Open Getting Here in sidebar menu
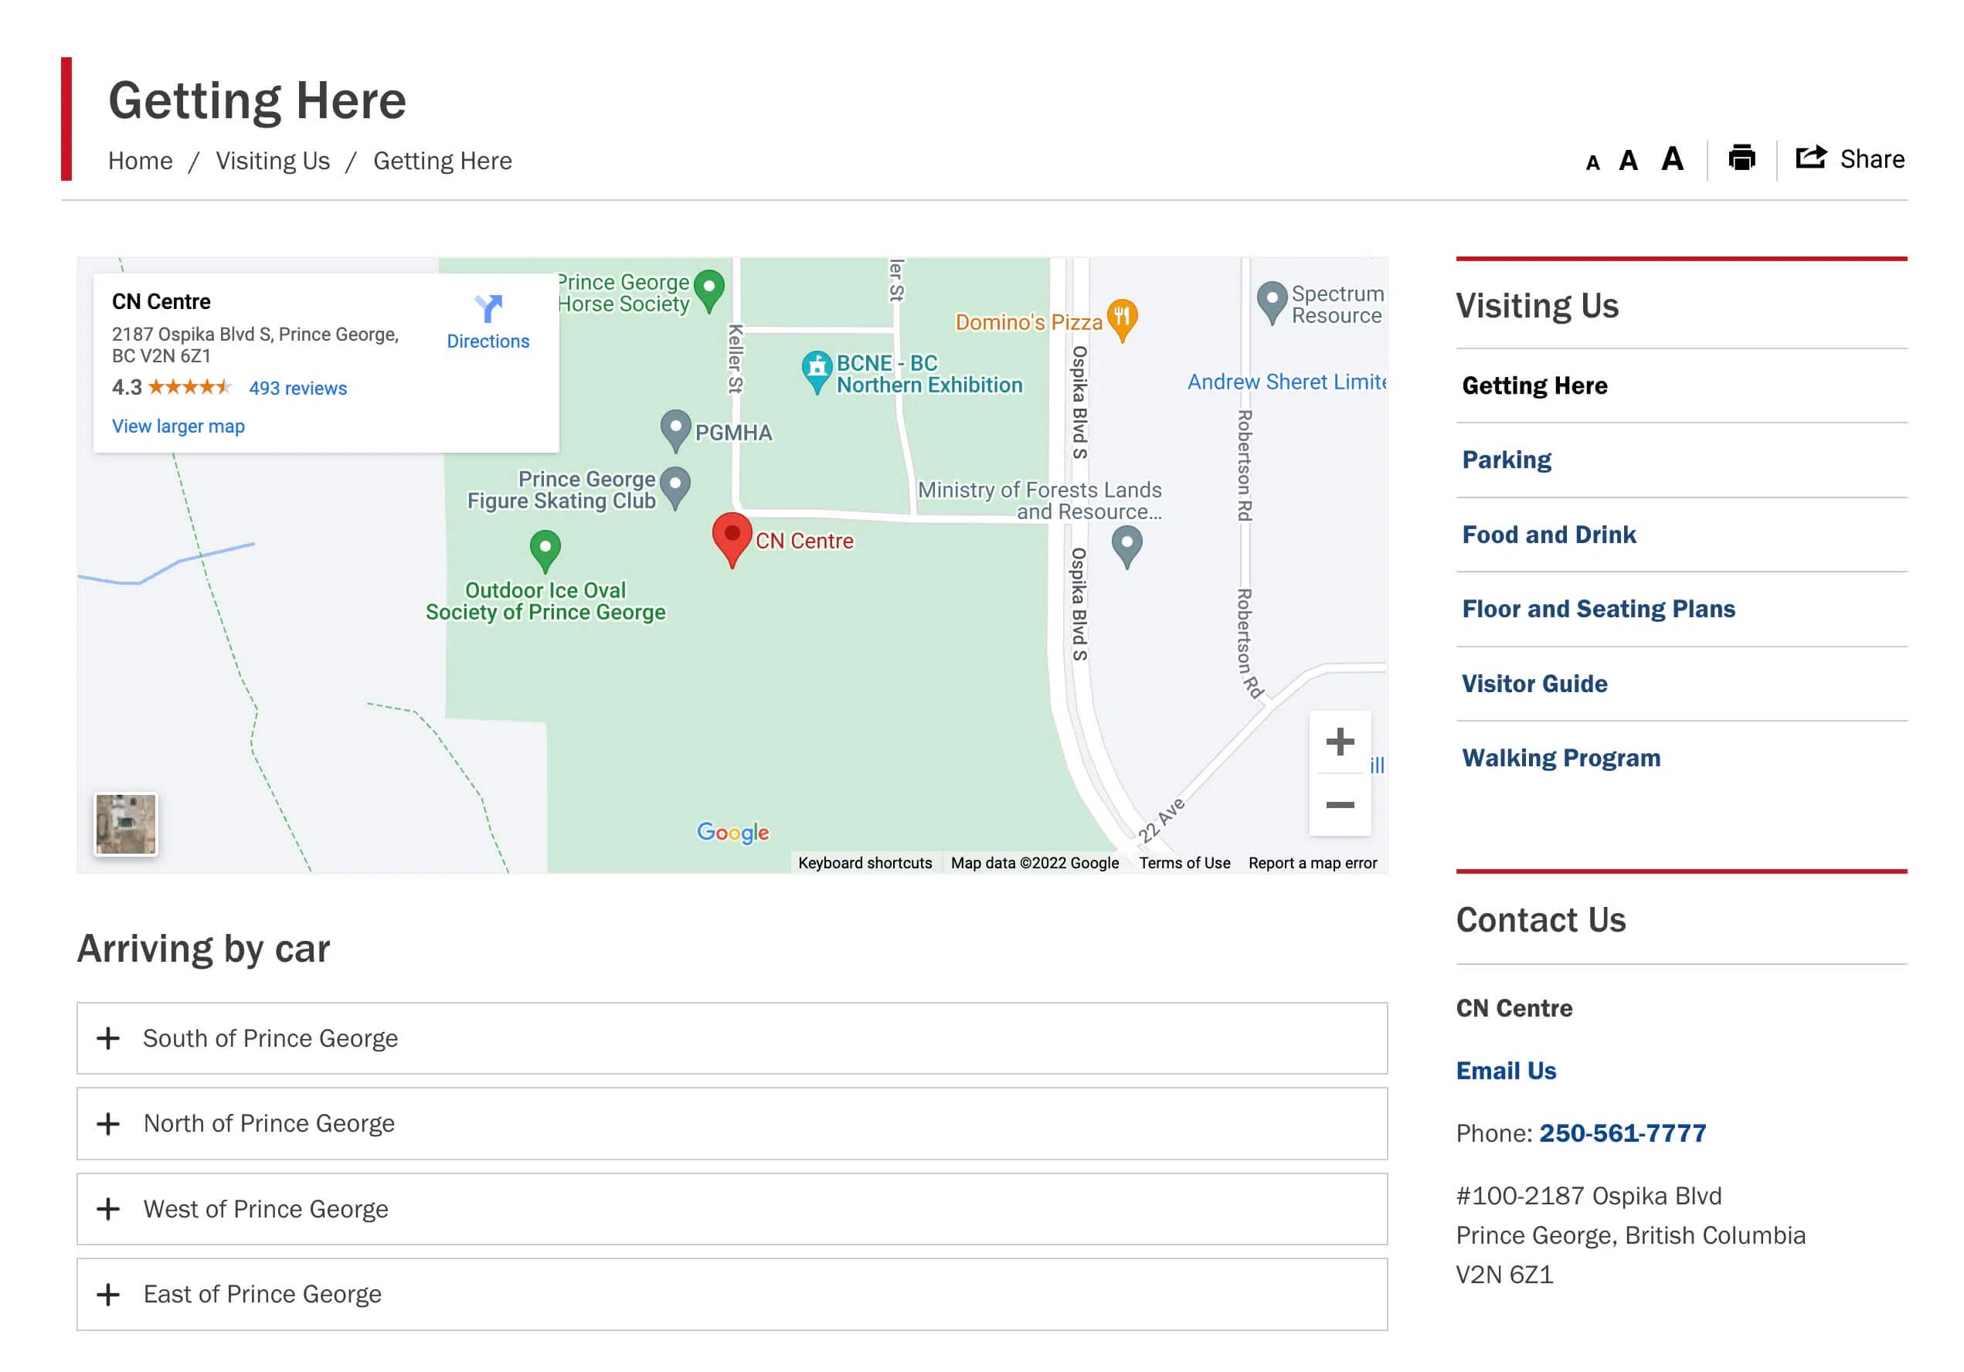 coord(1534,385)
